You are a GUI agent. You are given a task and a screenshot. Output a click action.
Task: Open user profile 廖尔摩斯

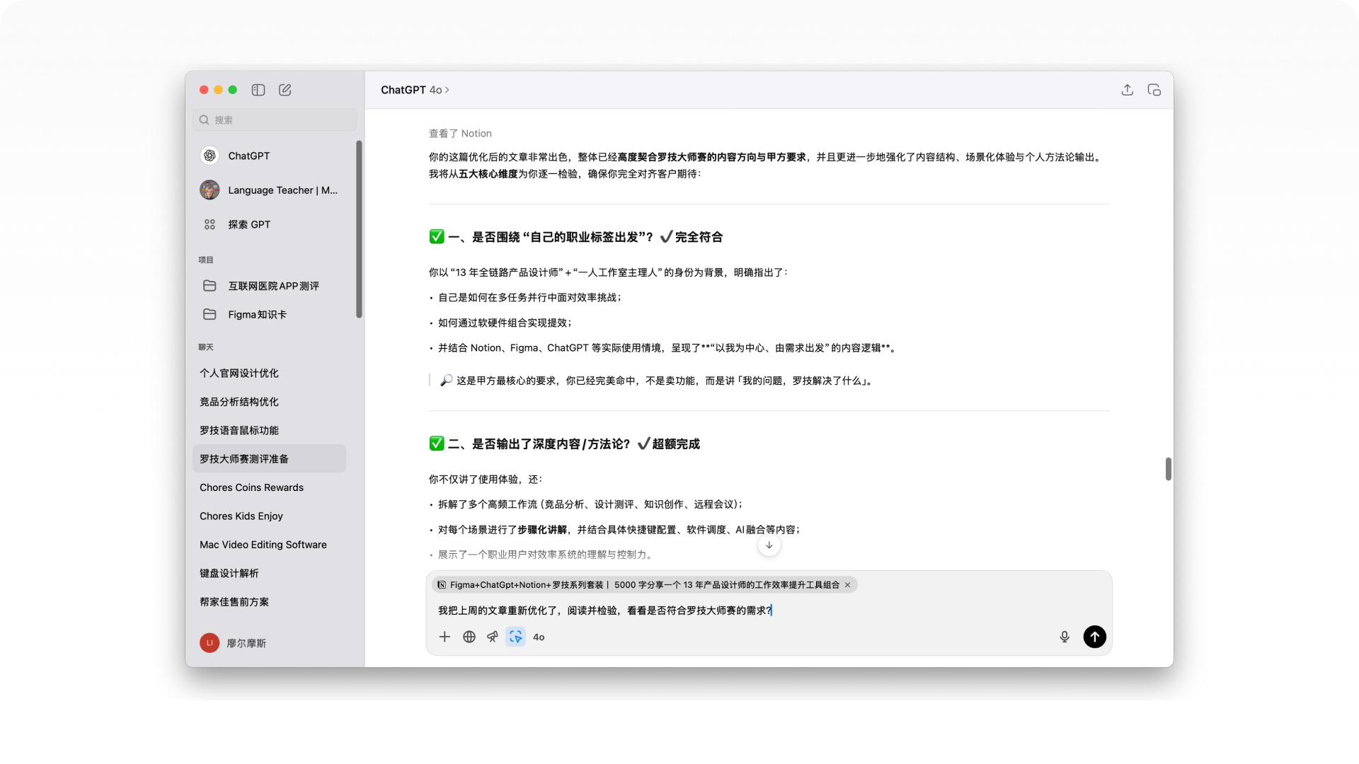coord(234,643)
